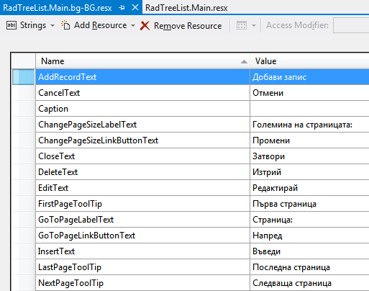This screenshot has height=291, width=369.
Task: Select the 'Страница:' value cell
Action: click(309, 220)
